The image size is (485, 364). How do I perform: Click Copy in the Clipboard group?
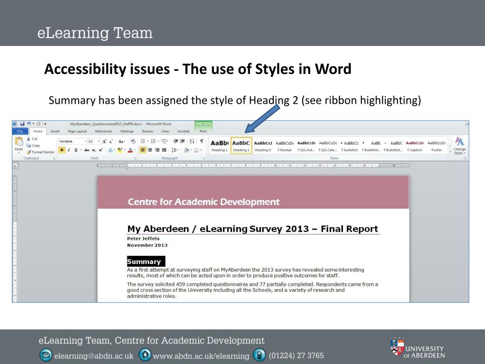click(x=33, y=146)
